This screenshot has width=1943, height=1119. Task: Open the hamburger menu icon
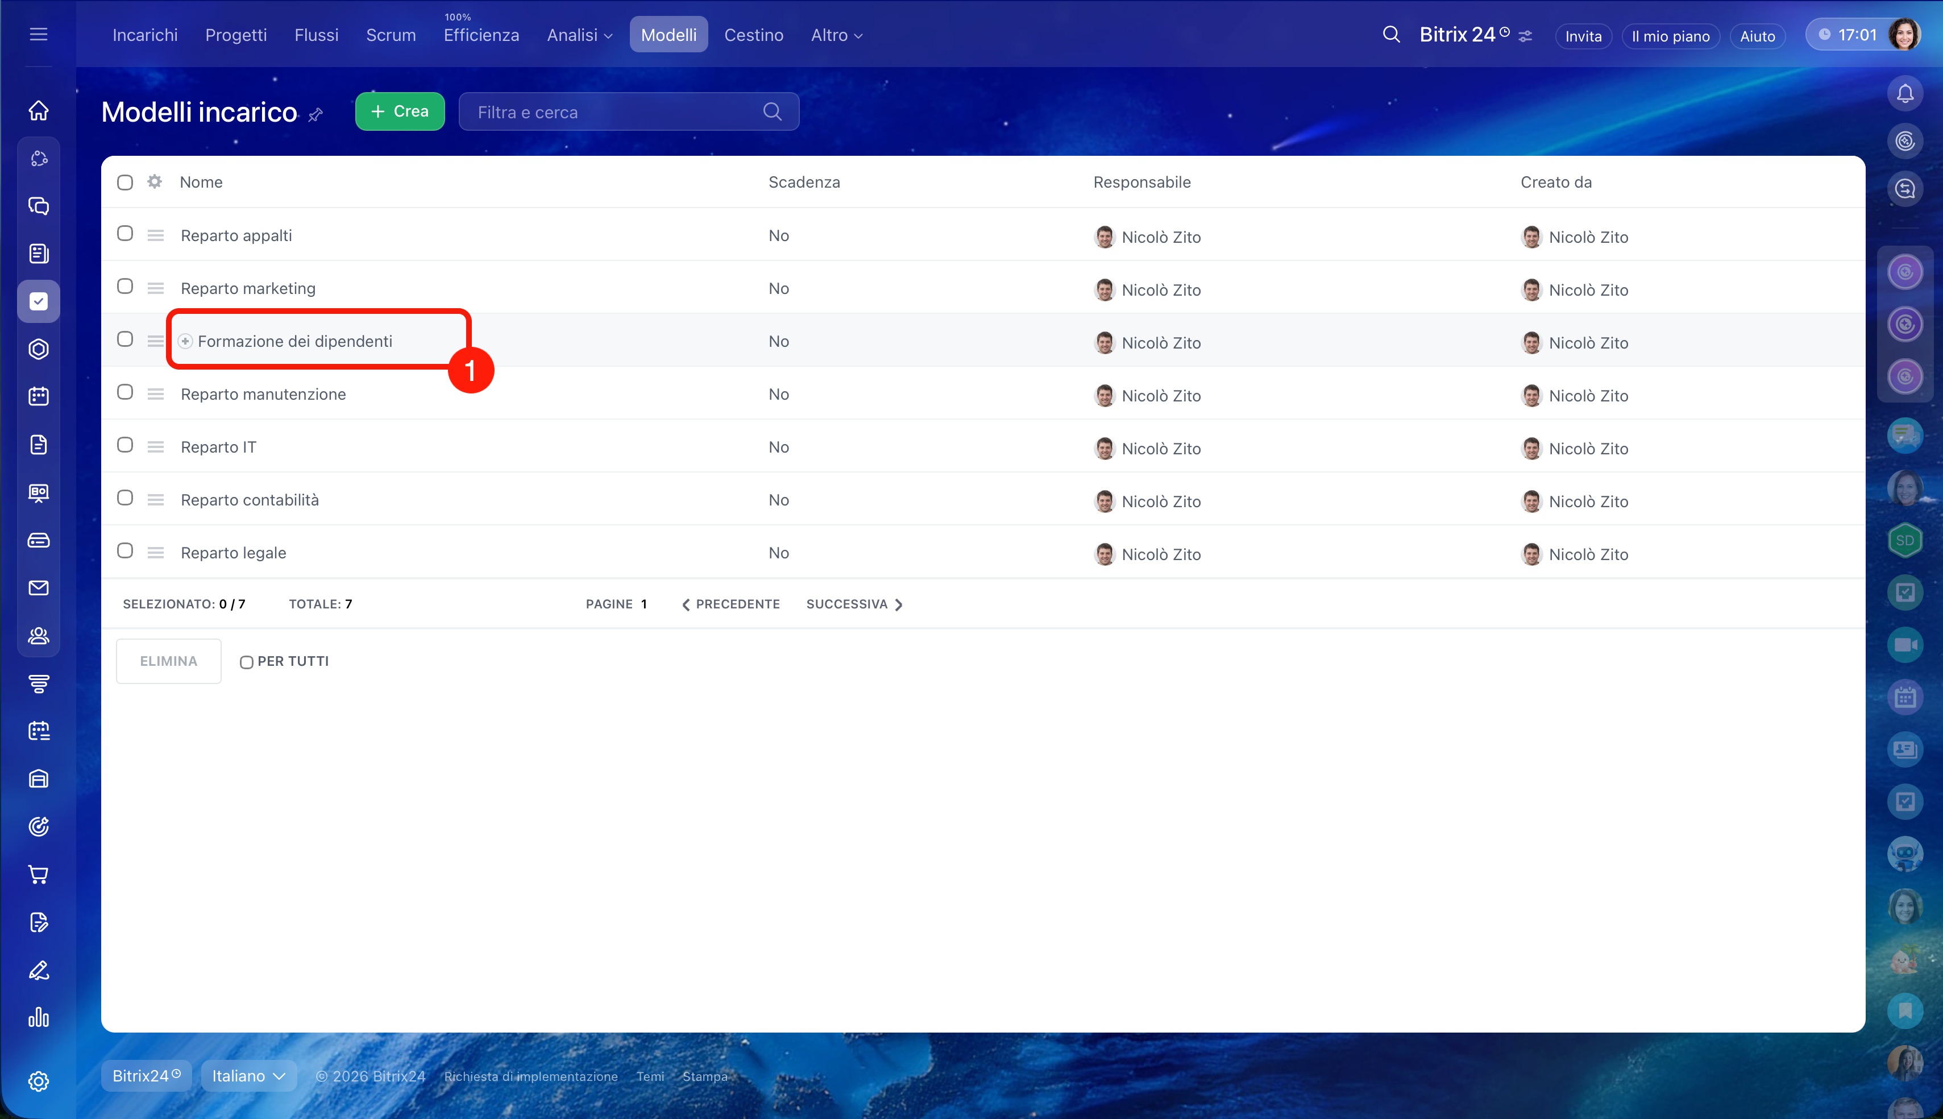click(x=39, y=35)
